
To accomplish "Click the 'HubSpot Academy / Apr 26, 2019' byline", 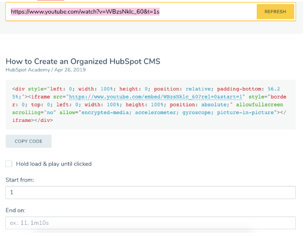I will pos(45,70).
